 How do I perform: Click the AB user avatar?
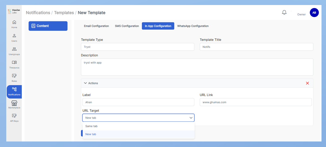point(314,13)
